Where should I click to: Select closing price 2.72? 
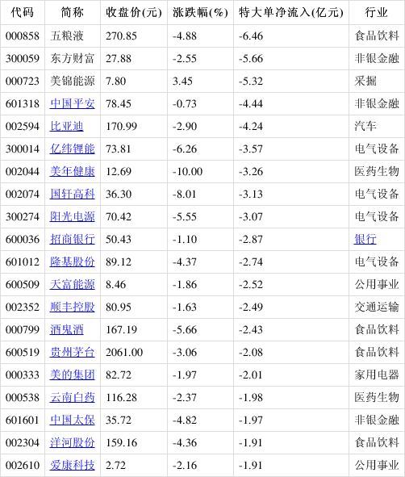point(115,465)
